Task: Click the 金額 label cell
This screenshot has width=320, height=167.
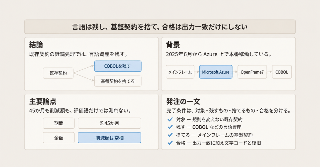Action: 59,138
